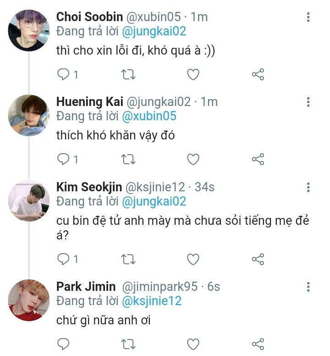This screenshot has width=330, height=356.
Task: Open more options on Choi Soobin's tweet
Action: [x=308, y=17]
